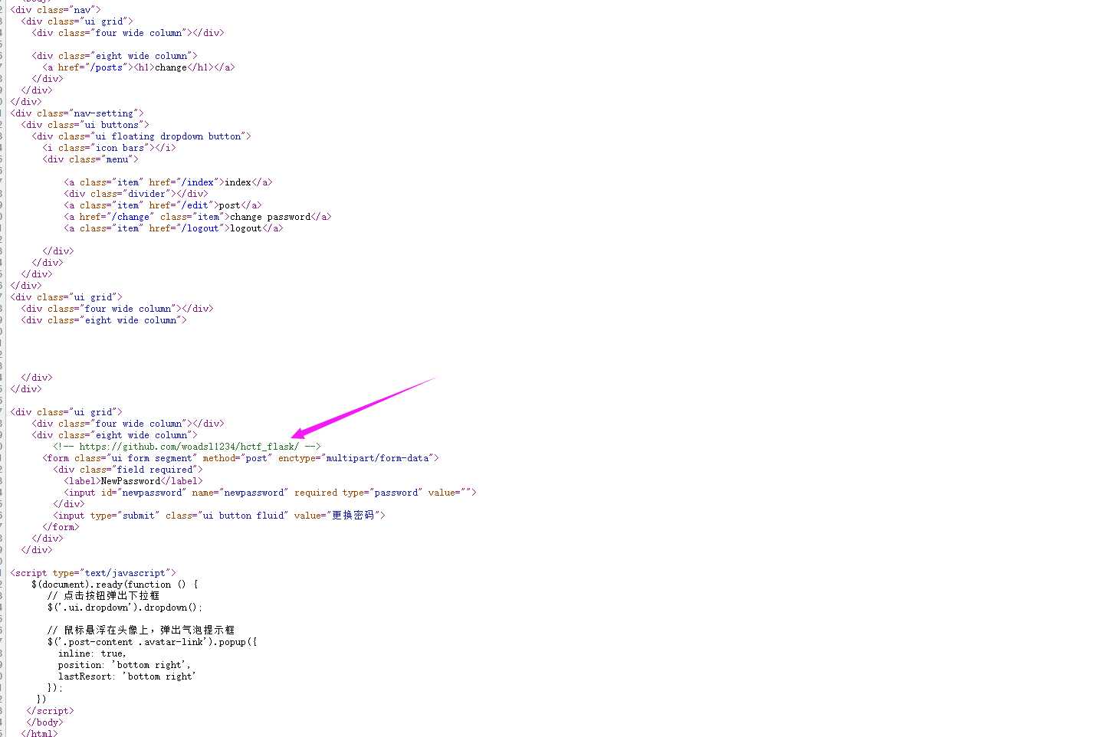Click the div class="nav" line
Image resolution: width=1100 pixels, height=737 pixels.
pos(55,10)
